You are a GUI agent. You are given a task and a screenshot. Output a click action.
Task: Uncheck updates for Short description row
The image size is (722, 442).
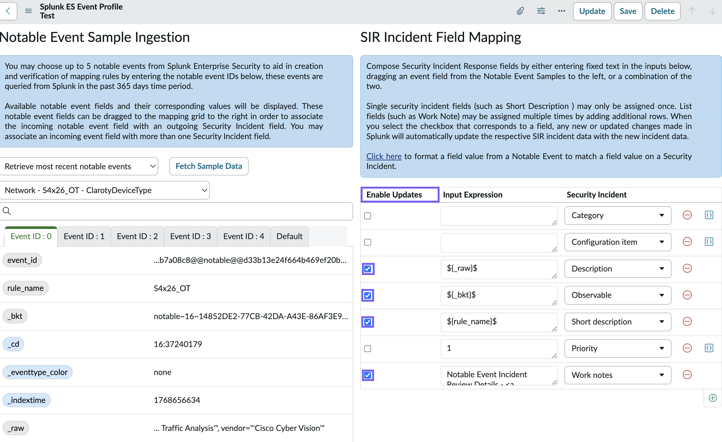coord(368,322)
